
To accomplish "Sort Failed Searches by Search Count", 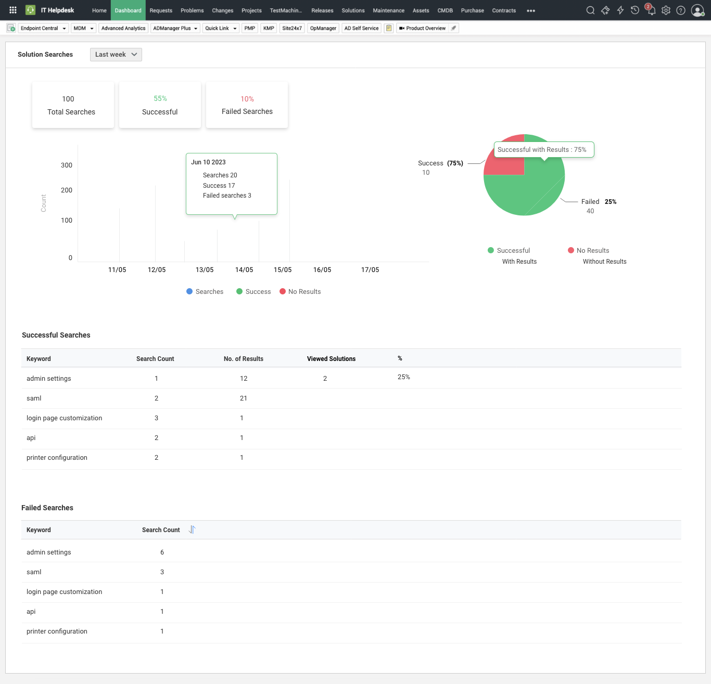I will tap(192, 530).
